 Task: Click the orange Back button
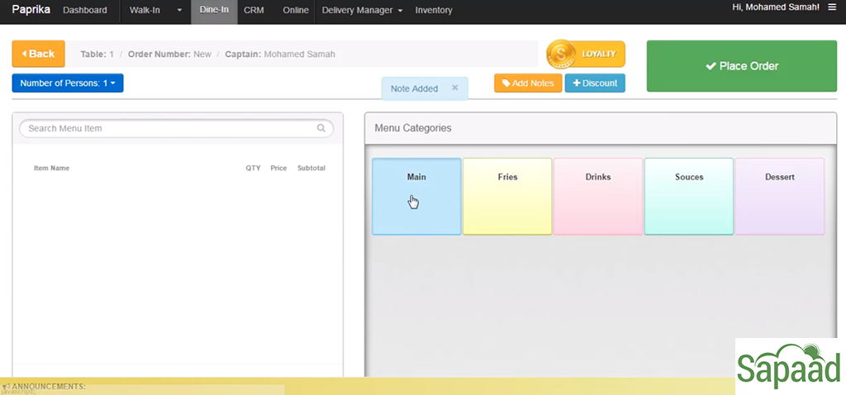tap(38, 54)
